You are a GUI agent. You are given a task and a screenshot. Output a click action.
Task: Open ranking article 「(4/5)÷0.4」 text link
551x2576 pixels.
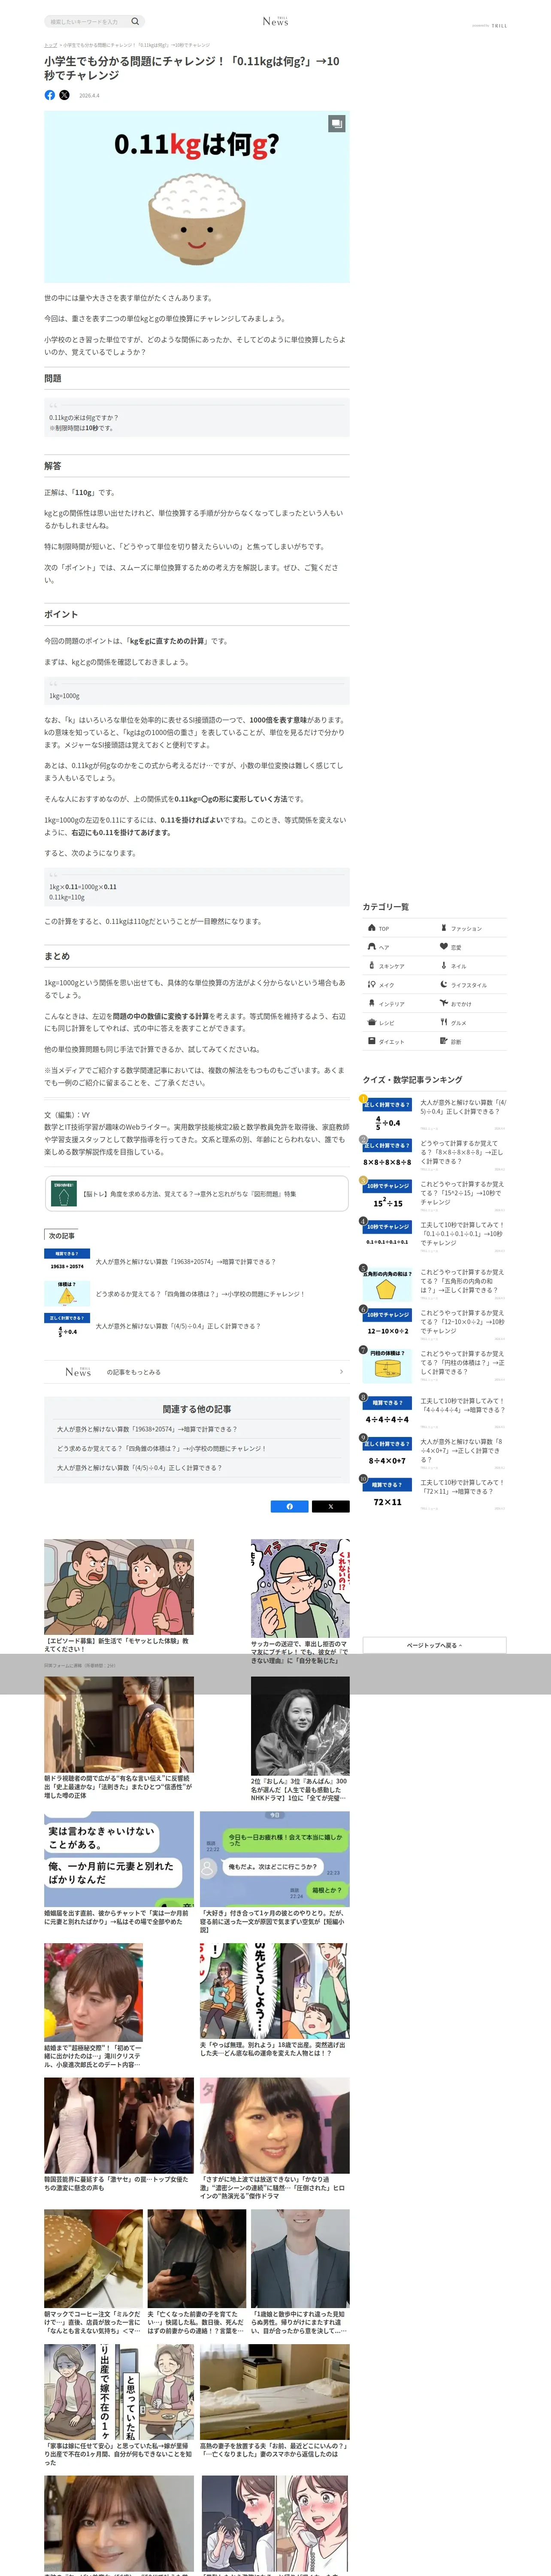(x=463, y=1107)
